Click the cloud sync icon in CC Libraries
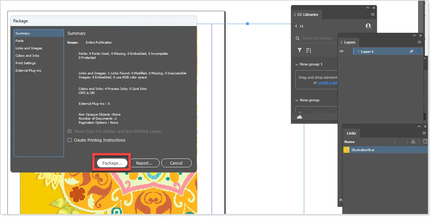The width and height of the screenshot is (432, 218). click(299, 117)
